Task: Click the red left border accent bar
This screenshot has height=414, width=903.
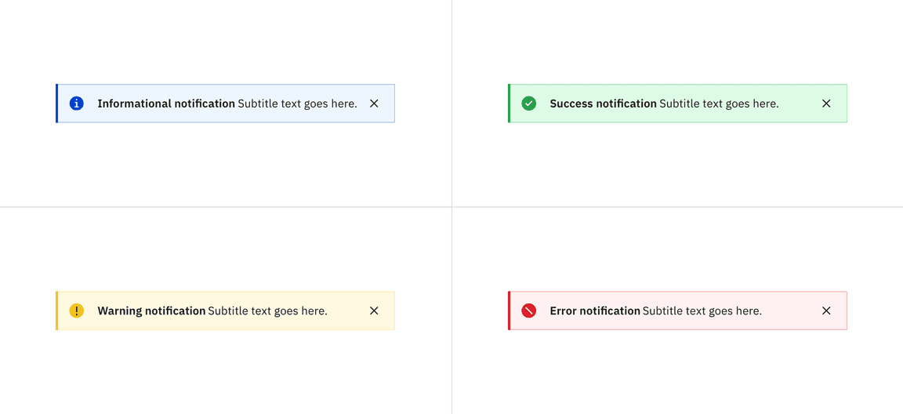Action: coord(510,310)
